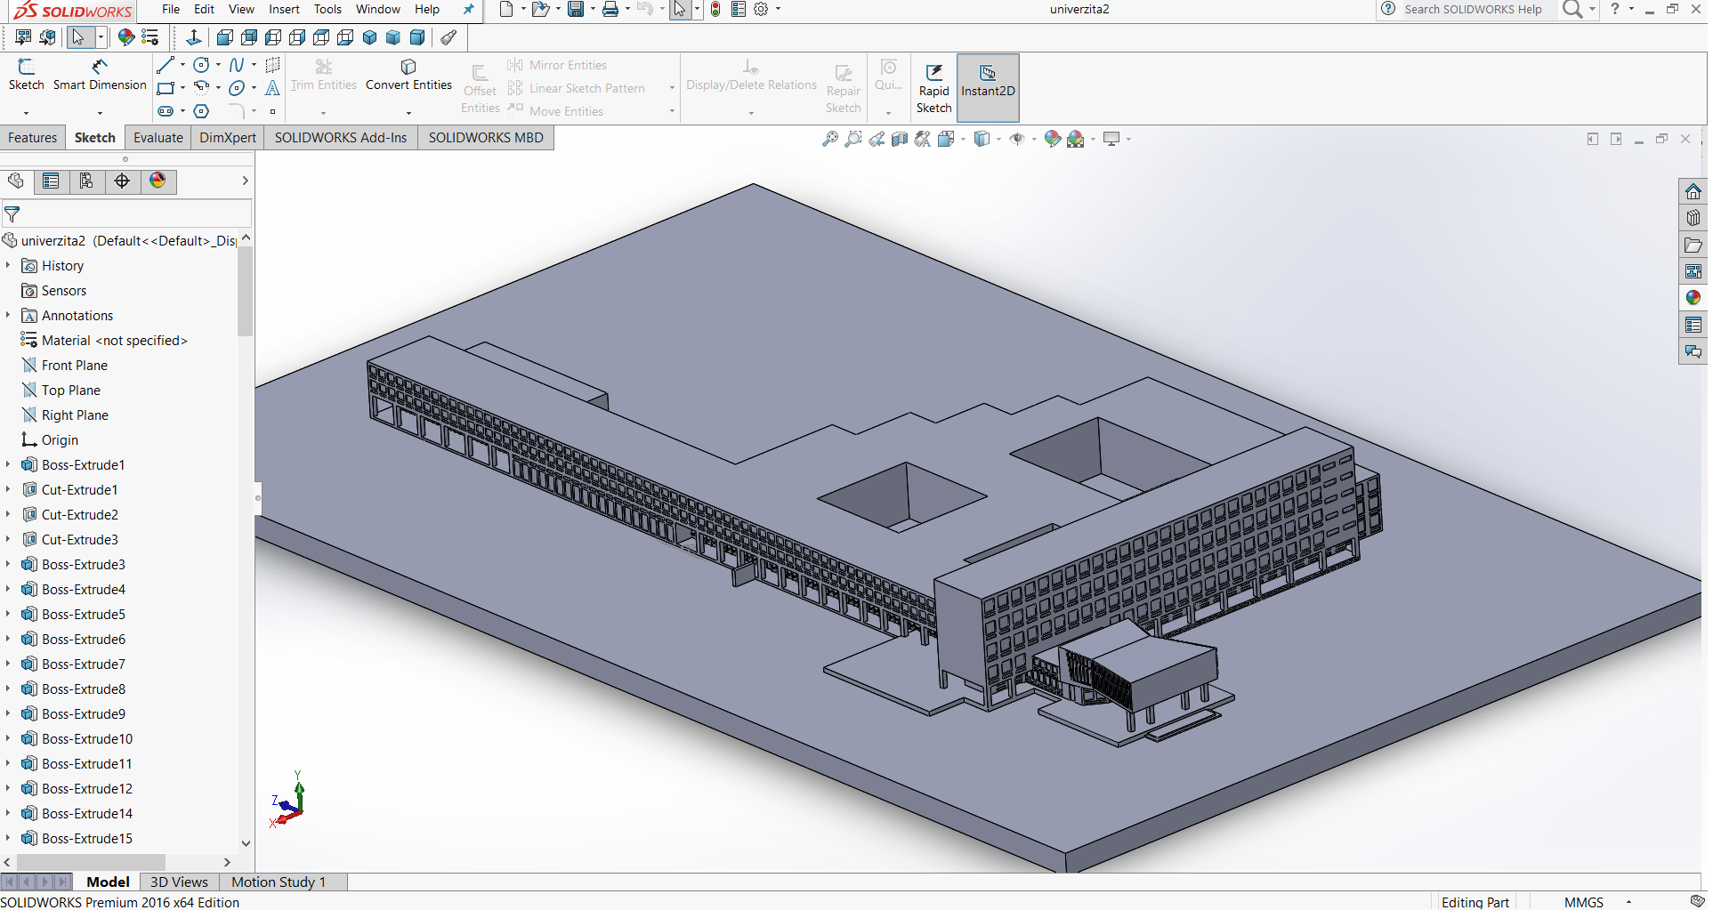Image resolution: width=1713 pixels, height=910 pixels.
Task: Select the Straight Slot tool
Action: point(166,111)
